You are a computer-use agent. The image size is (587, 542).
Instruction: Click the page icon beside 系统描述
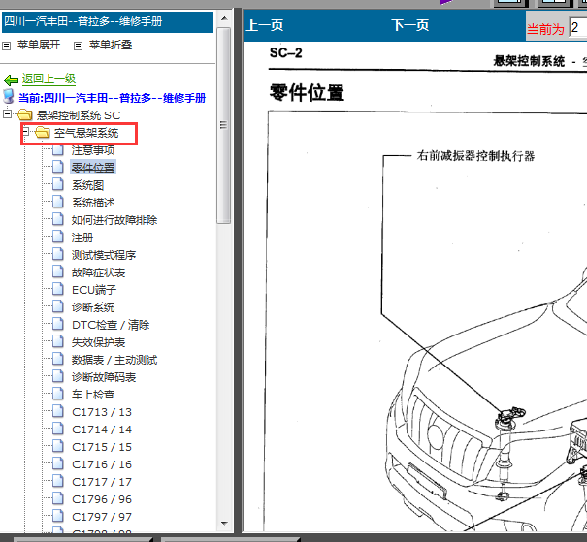point(57,202)
